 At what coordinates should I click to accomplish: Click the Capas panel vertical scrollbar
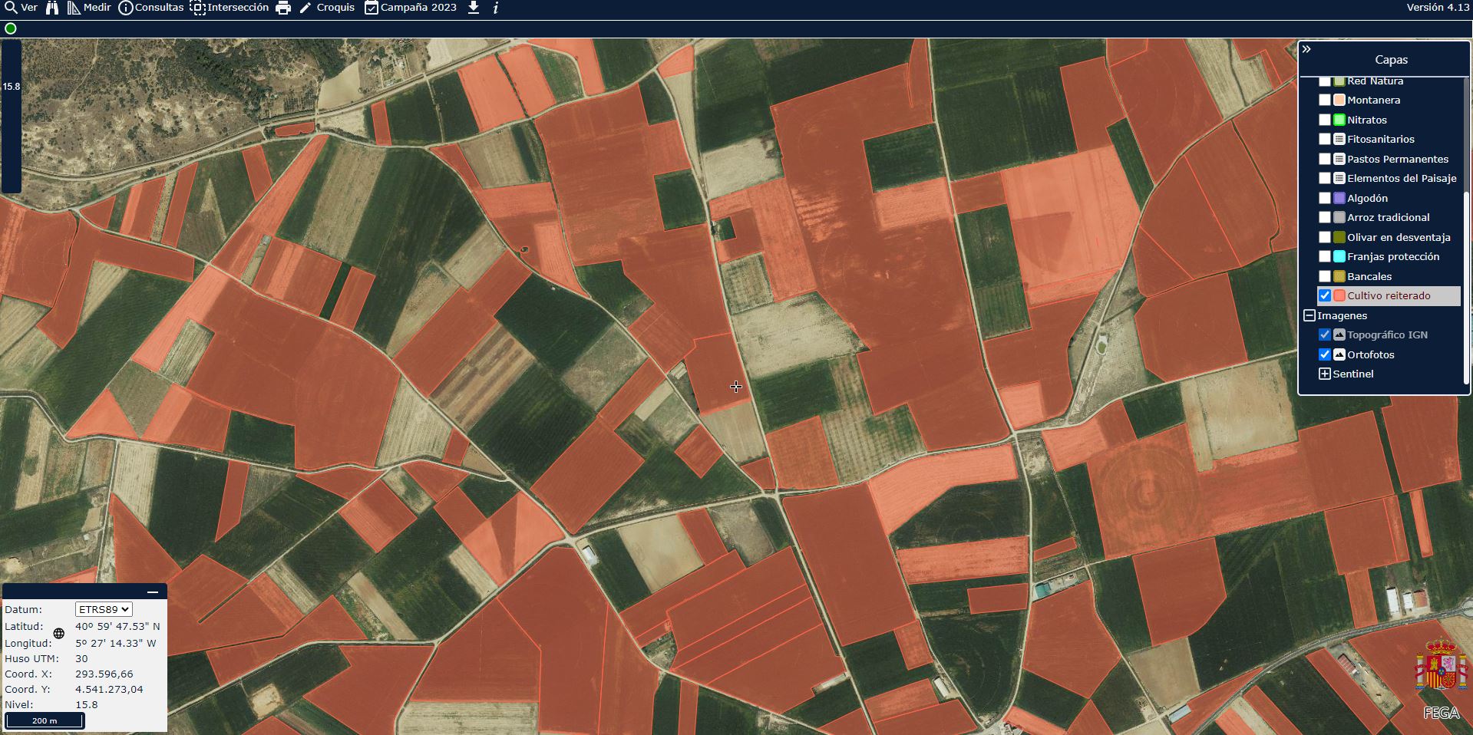[1466, 230]
